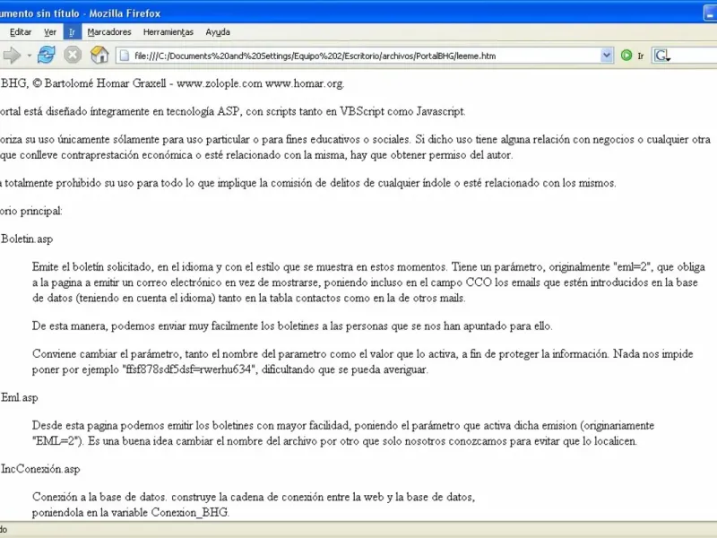The image size is (717, 538).
Task: Go to the Home page icon
Action: [99, 56]
